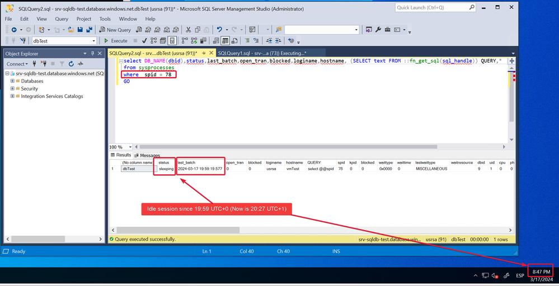Click the results grid horizontal scrollbar
Image resolution: width=559 pixels, height=286 pixels.
click(x=178, y=231)
